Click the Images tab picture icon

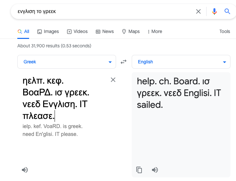[x=40, y=32]
